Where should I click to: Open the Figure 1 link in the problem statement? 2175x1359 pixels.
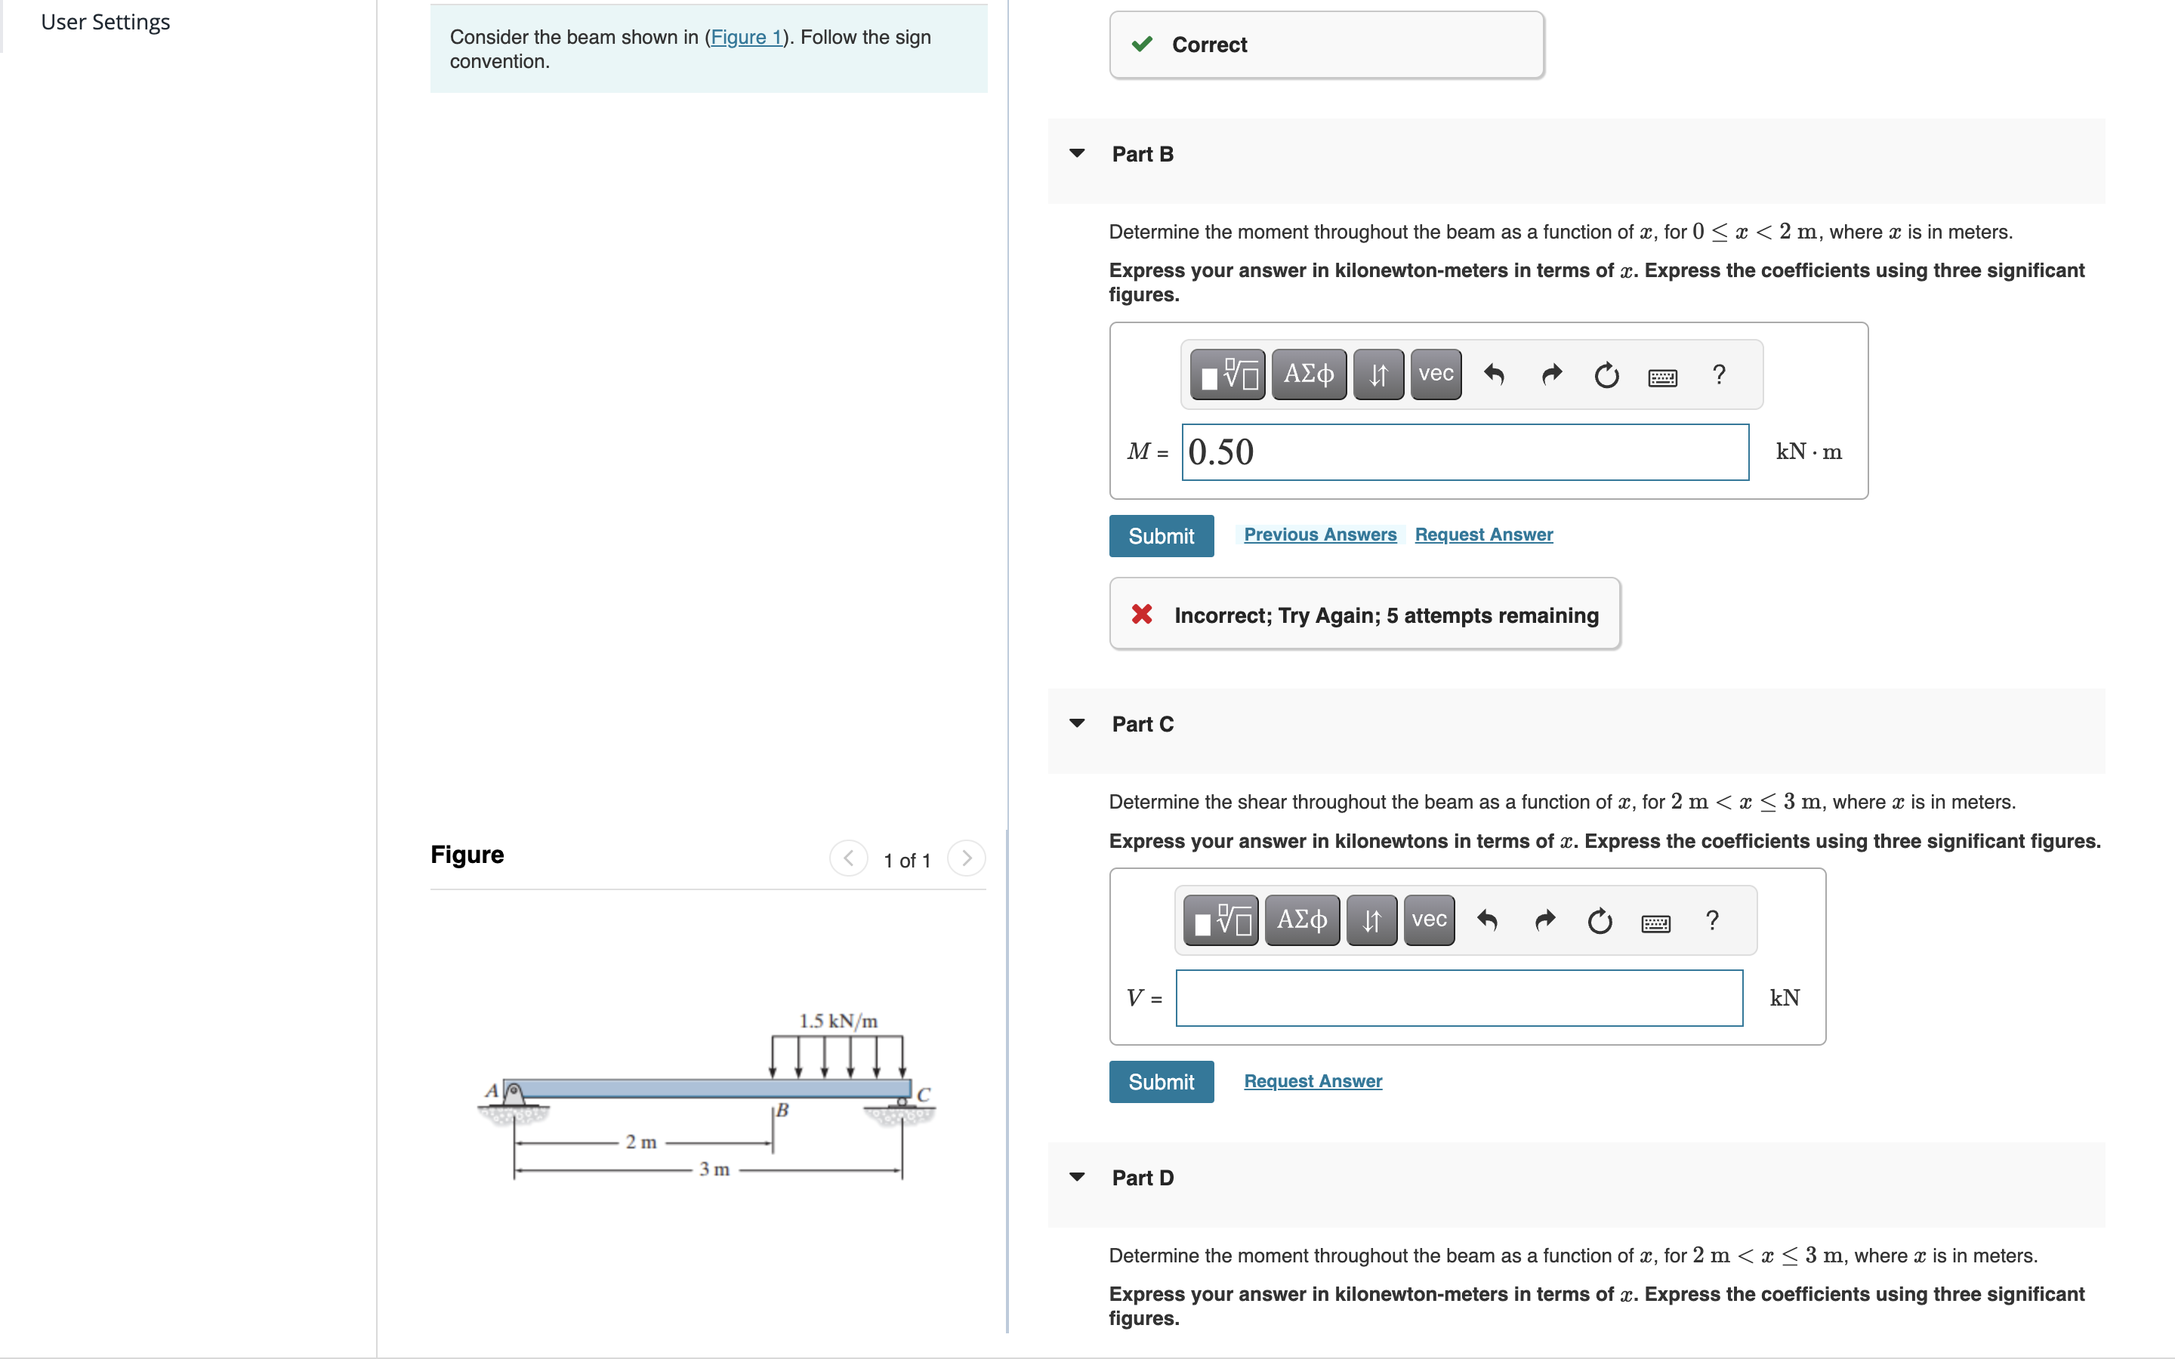[746, 37]
